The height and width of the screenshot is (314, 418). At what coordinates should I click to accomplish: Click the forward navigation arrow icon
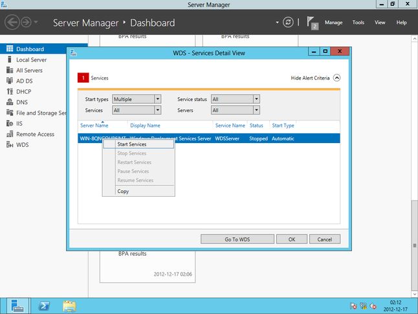pyautogui.click(x=26, y=23)
